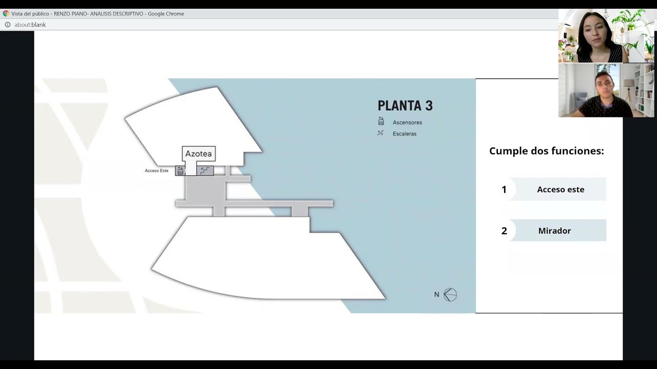The width and height of the screenshot is (657, 369).
Task: Click the number 1 beside Acceso este
Action: pyautogui.click(x=504, y=190)
